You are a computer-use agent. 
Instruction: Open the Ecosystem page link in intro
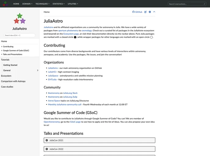(71, 34)
